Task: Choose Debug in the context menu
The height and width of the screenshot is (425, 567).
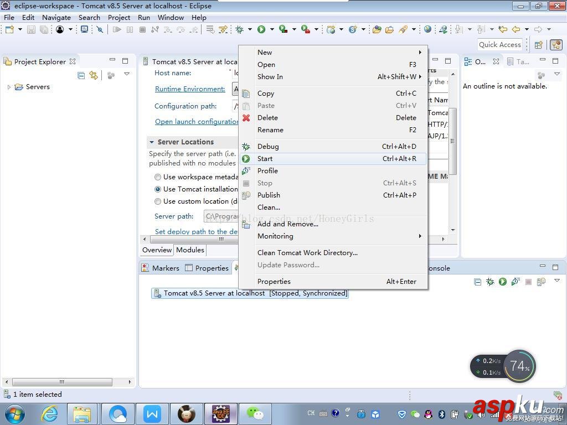Action: pos(333,146)
